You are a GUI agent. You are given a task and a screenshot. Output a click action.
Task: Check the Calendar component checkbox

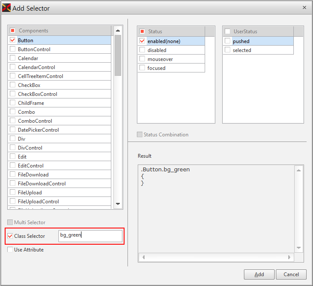13,58
